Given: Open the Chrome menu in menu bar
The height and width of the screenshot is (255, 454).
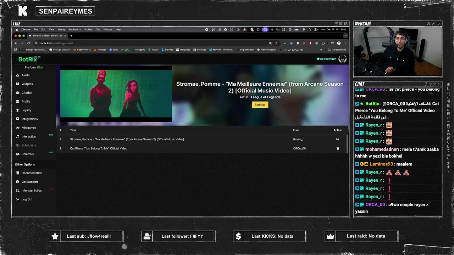Looking at the screenshot, I should click(x=26, y=29).
